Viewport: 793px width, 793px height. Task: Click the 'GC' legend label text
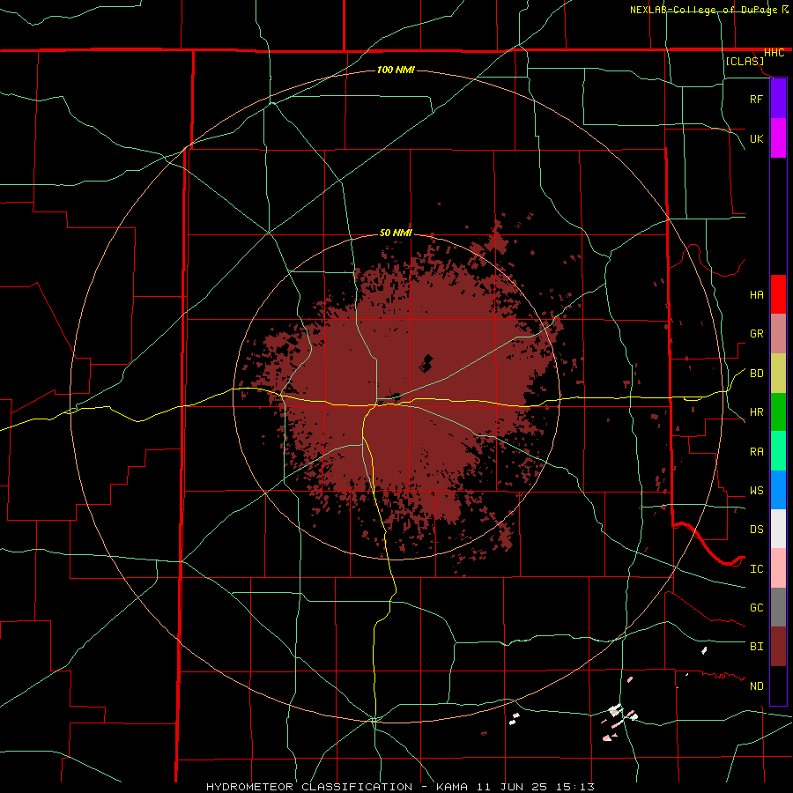coord(757,608)
